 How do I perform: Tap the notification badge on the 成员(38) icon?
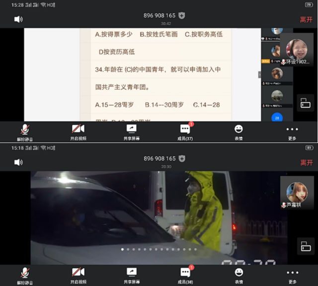(191, 267)
